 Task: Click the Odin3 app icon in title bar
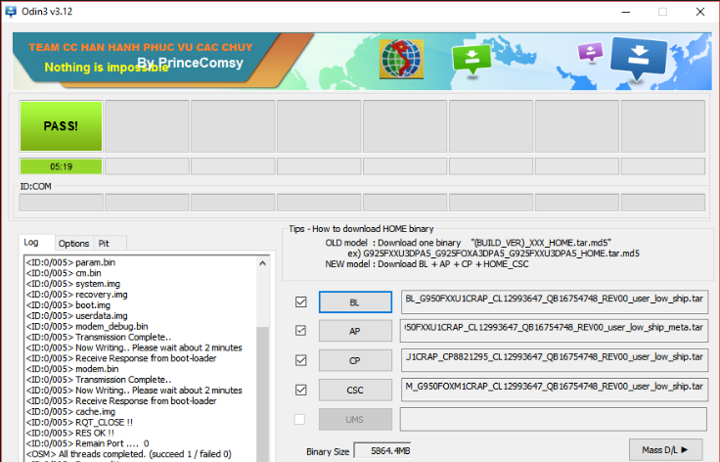[10, 12]
